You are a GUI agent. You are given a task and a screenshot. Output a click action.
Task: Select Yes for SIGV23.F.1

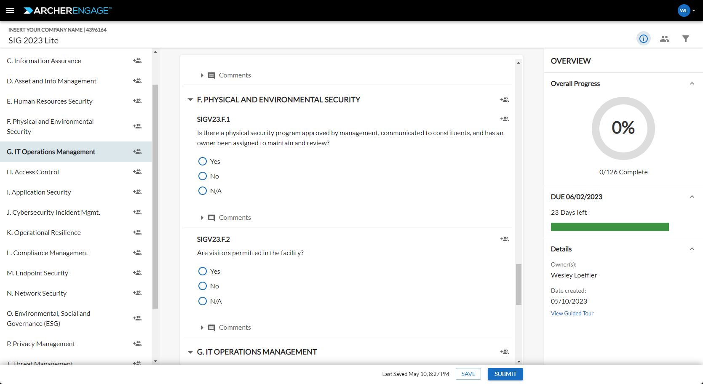[202, 161]
